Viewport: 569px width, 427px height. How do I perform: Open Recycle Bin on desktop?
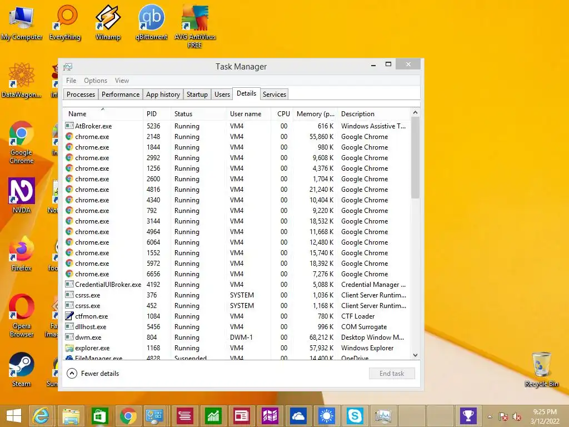coord(541,369)
